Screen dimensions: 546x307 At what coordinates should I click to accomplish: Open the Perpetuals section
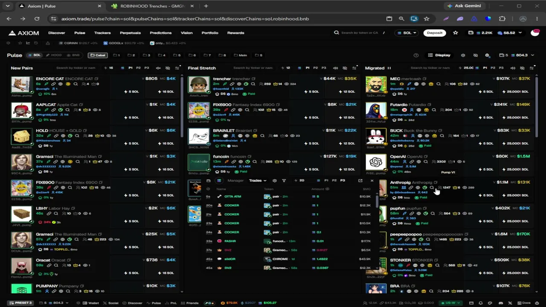pos(130,33)
